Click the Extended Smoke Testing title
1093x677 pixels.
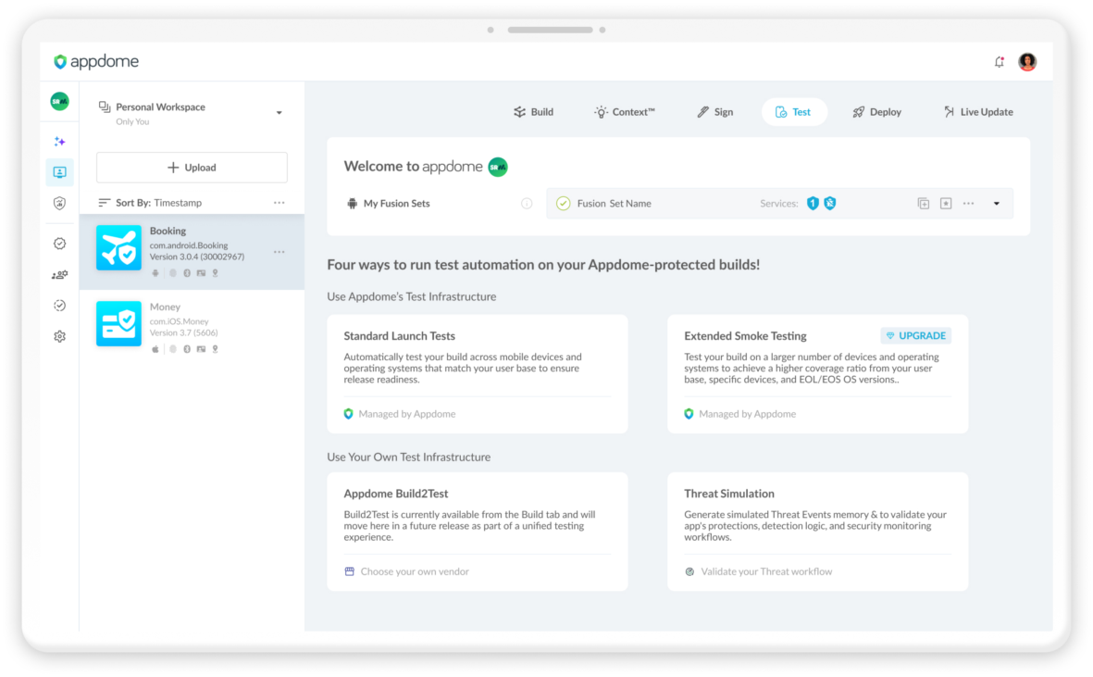coord(745,336)
